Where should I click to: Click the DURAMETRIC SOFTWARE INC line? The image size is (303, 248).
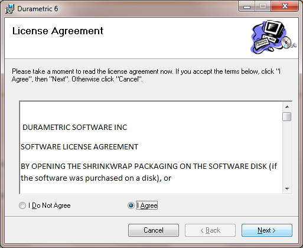[75, 128]
